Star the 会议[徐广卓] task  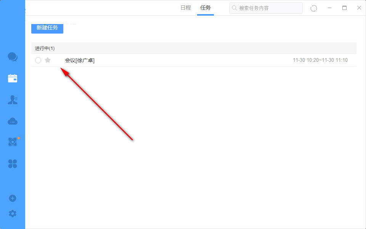pos(48,60)
